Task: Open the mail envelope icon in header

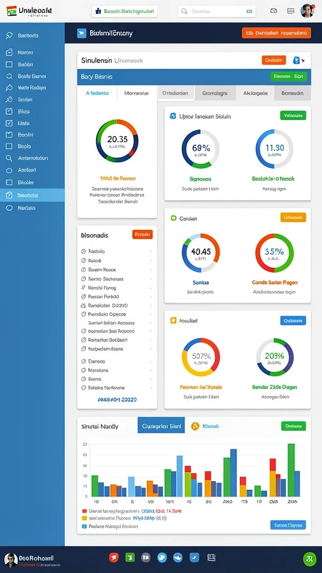Action: point(273,11)
